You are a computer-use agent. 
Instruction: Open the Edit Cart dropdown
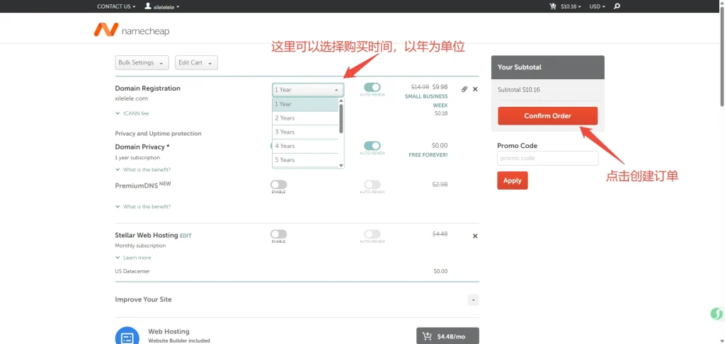coord(196,62)
